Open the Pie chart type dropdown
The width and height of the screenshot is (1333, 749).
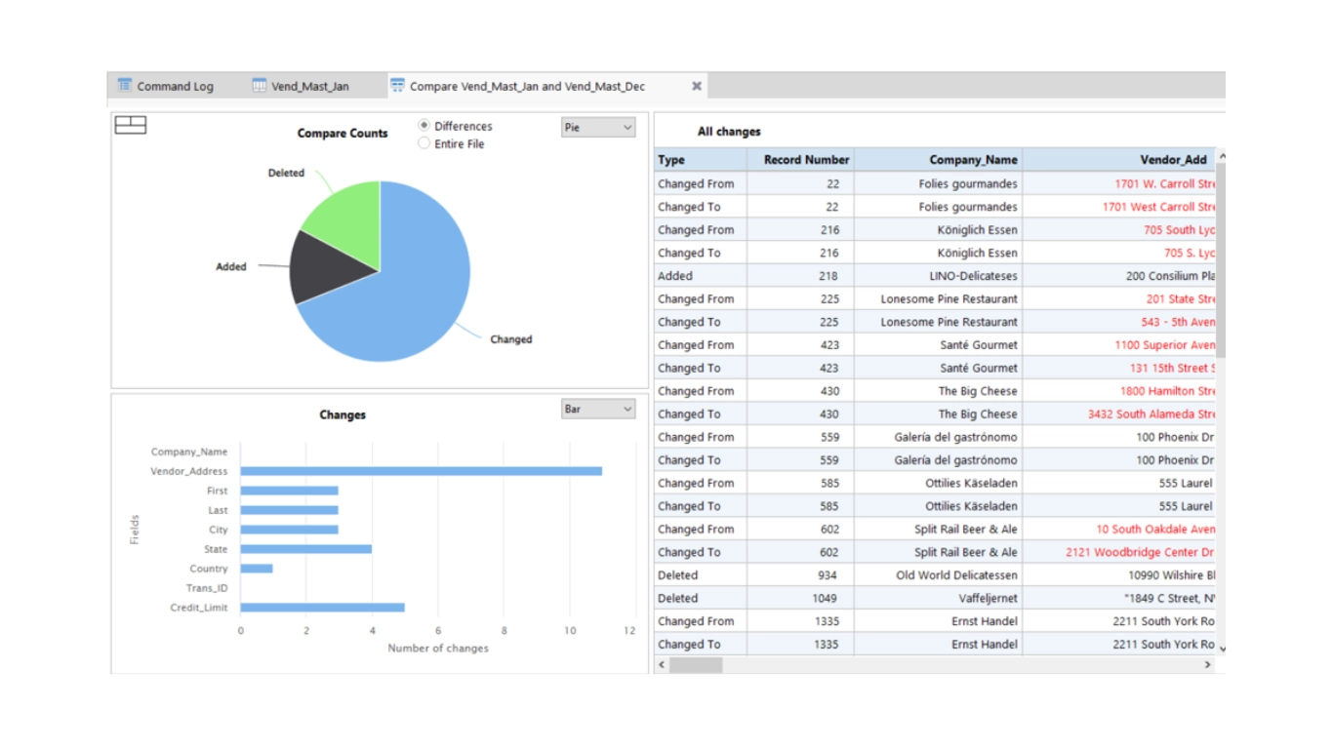pyautogui.click(x=598, y=128)
